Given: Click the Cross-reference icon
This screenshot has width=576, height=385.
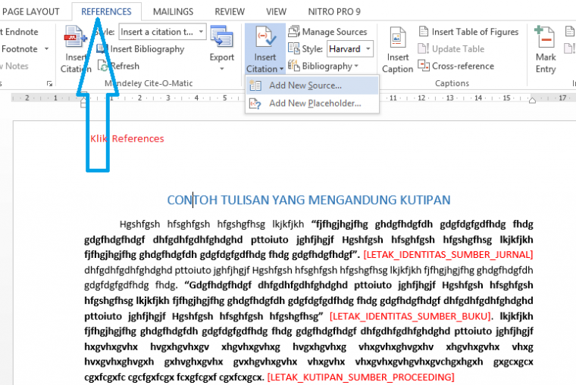Looking at the screenshot, I should 424,66.
